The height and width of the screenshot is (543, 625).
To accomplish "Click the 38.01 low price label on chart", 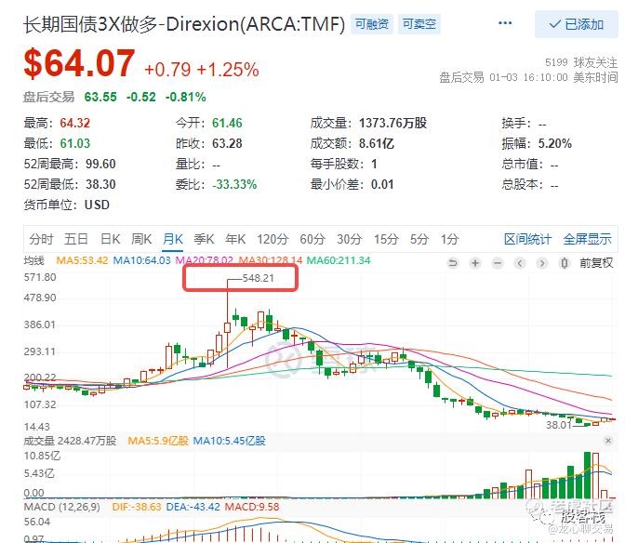I will [x=559, y=425].
